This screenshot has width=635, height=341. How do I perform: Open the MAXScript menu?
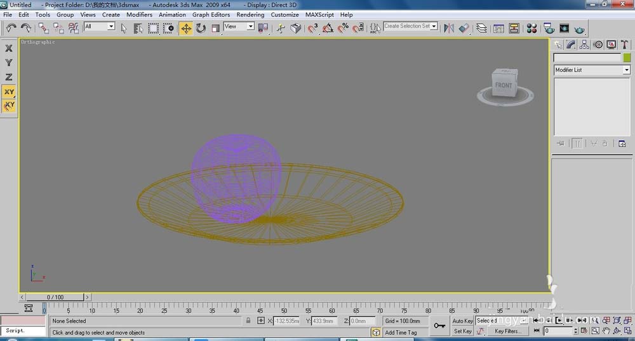[319, 15]
